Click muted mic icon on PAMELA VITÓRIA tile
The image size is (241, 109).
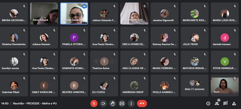pyautogui.click(x=84, y=30)
